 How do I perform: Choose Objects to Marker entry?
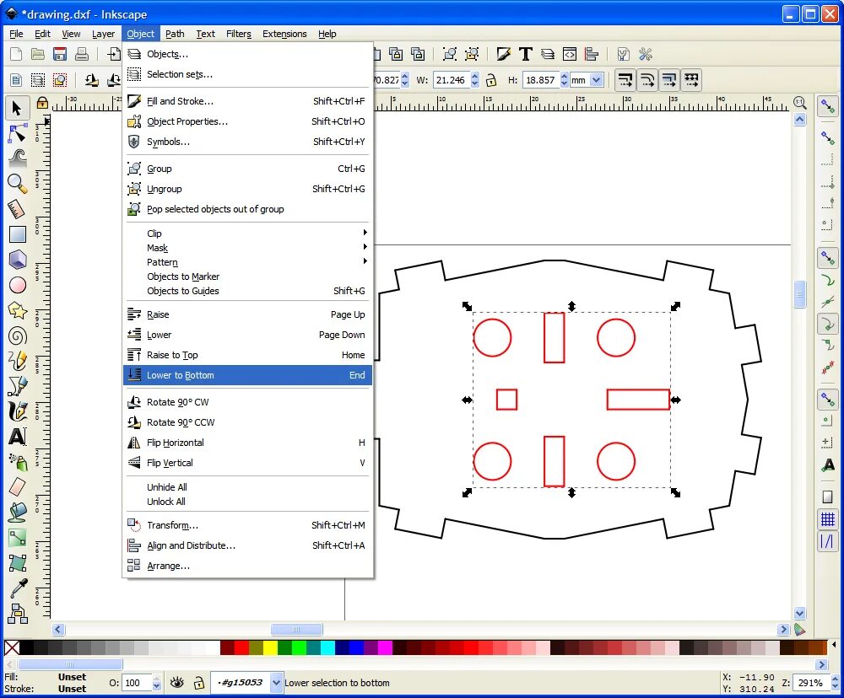coord(247,277)
